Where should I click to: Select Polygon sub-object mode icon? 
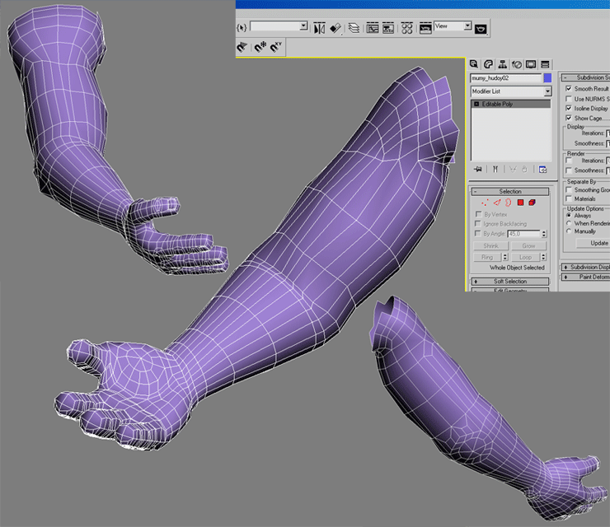(521, 202)
